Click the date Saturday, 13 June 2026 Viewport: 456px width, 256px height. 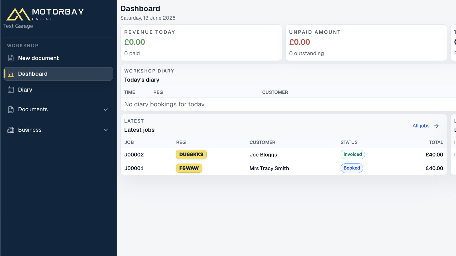click(x=148, y=18)
